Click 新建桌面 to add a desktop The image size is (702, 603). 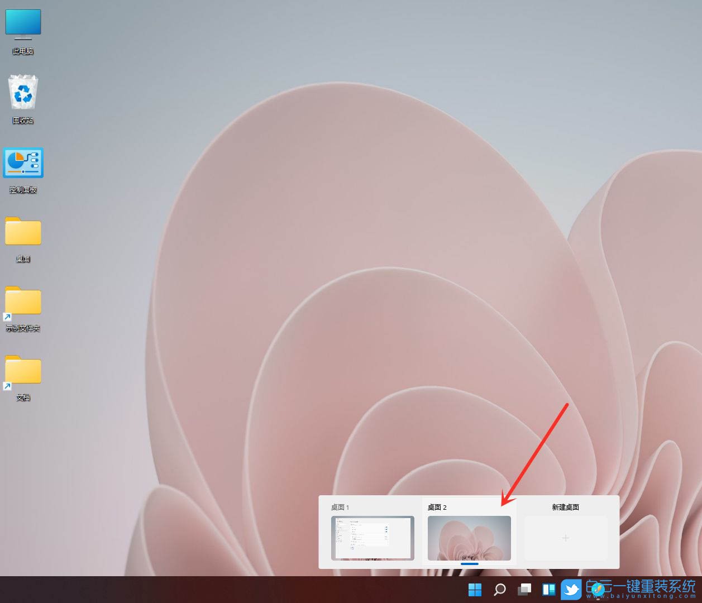click(x=565, y=508)
